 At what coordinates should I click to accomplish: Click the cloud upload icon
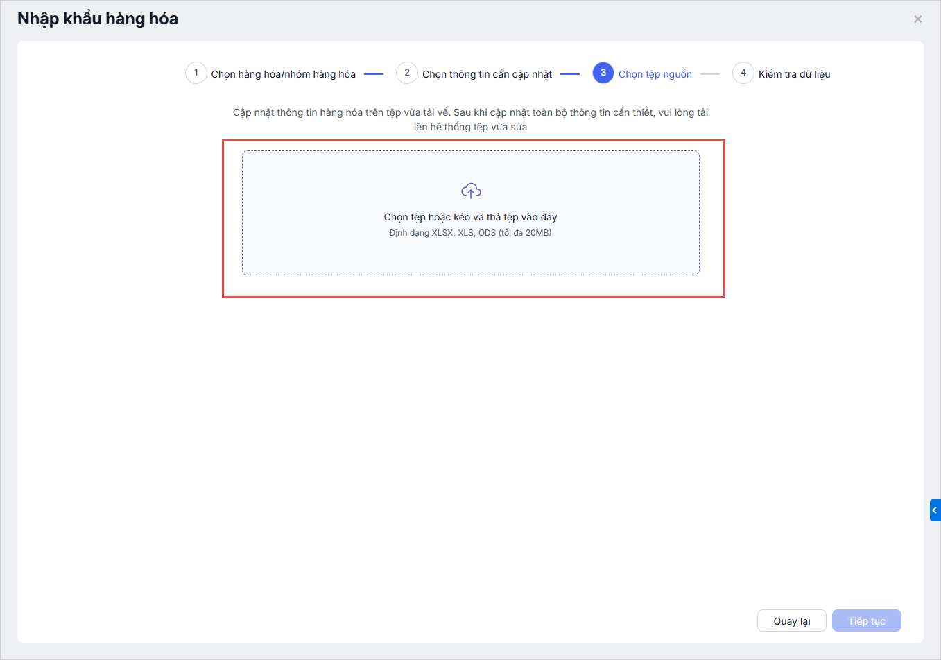click(x=471, y=191)
